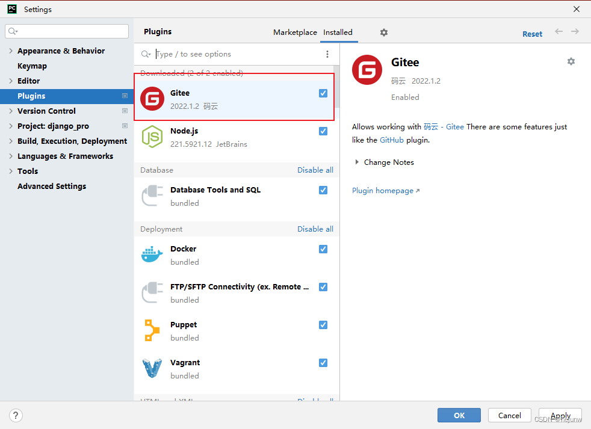Click the help question mark button

click(x=16, y=415)
